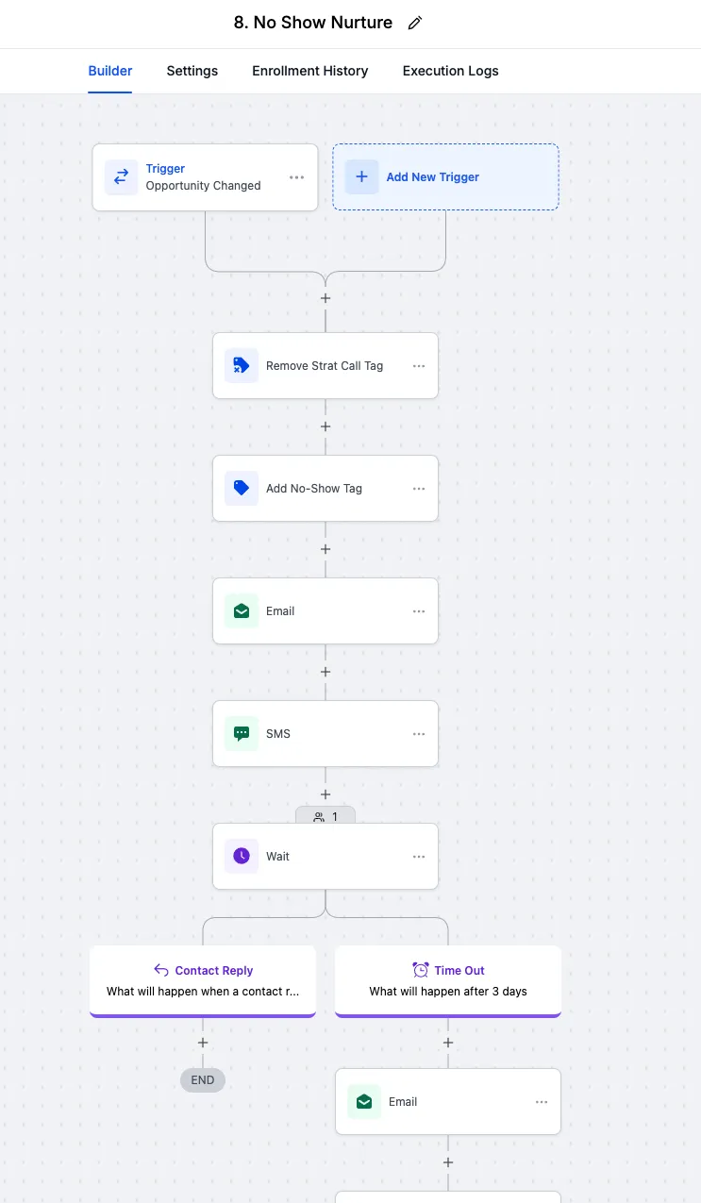Click the Add No-Show Tag icon
This screenshot has height=1203, width=701.
(x=241, y=488)
